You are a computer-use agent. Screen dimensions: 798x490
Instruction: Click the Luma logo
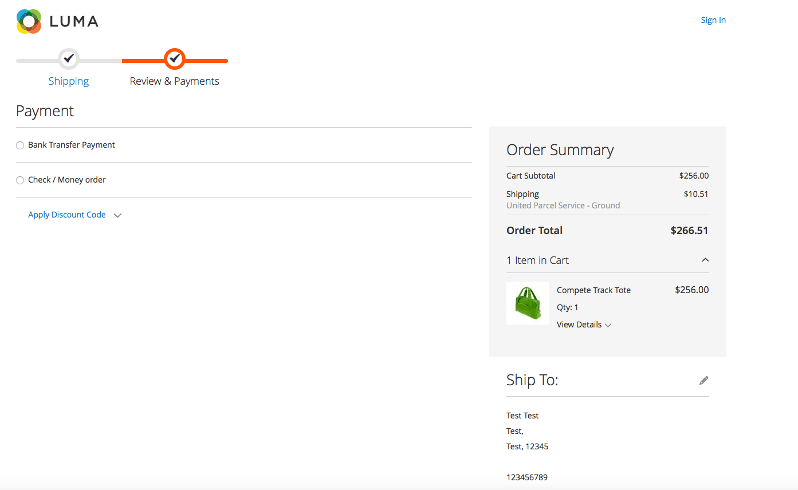(57, 21)
